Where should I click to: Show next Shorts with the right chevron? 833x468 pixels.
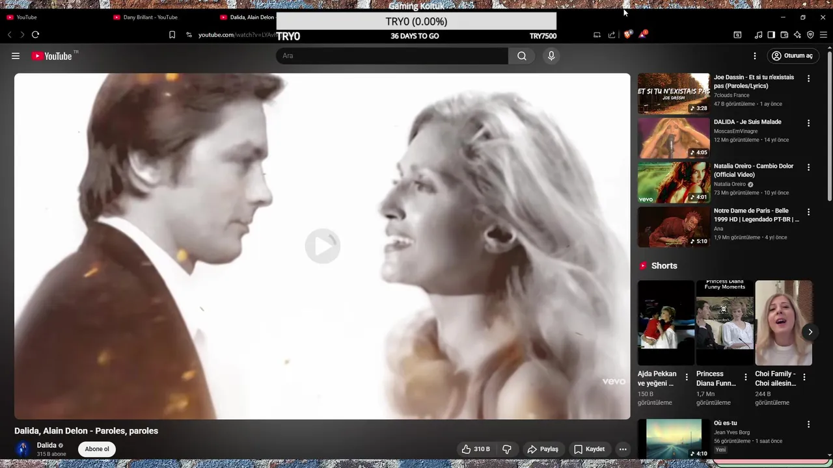tap(810, 332)
